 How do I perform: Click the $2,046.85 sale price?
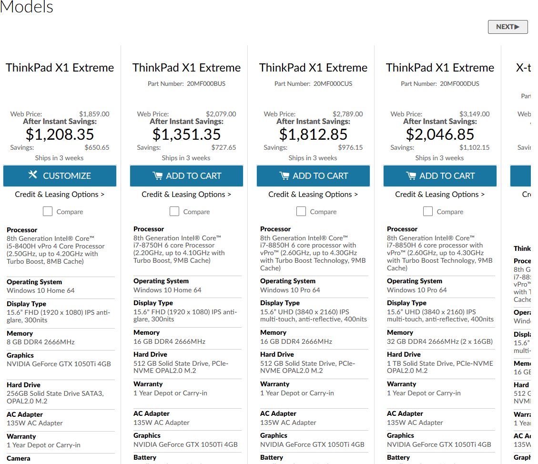click(440, 134)
